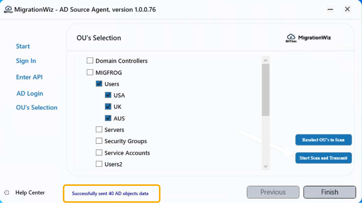The width and height of the screenshot is (362, 204).
Task: Uncheck the USA checkbox
Action: 108,95
